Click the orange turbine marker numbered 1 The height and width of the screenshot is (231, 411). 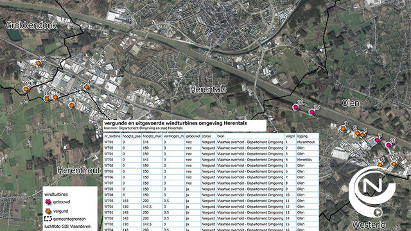tap(71, 105)
